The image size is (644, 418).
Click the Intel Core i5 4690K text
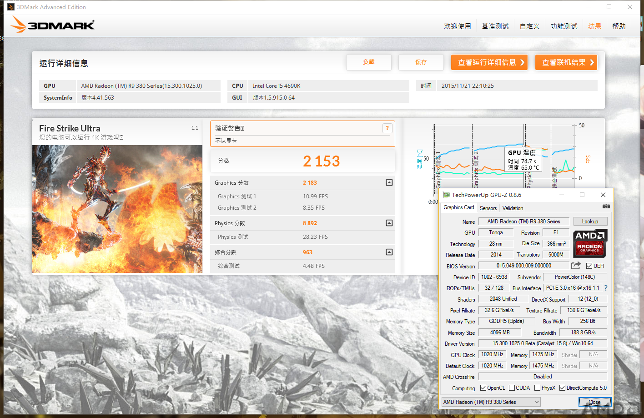(x=277, y=86)
